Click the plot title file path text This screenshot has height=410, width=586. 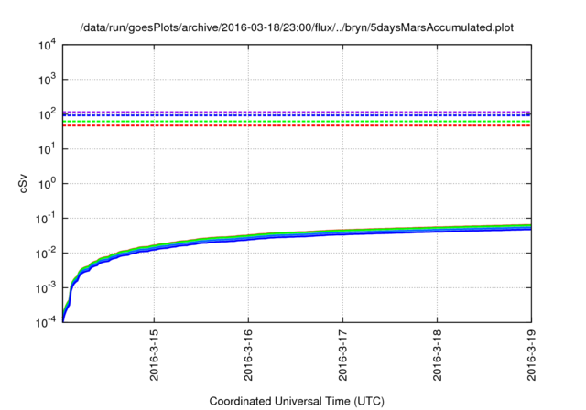(x=297, y=27)
